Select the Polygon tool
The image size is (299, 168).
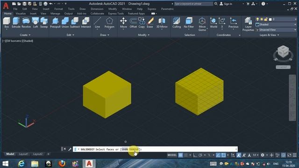click(109, 23)
